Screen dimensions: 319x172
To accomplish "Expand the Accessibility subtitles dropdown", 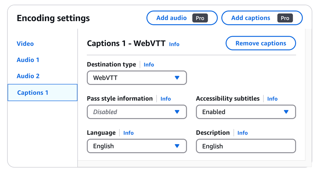I will point(246,112).
